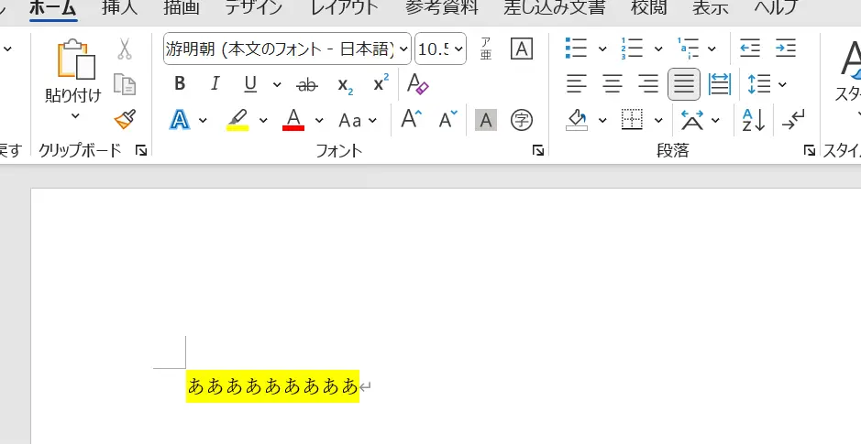Expand the font name dropdown list
The image size is (861, 444).
(403, 49)
